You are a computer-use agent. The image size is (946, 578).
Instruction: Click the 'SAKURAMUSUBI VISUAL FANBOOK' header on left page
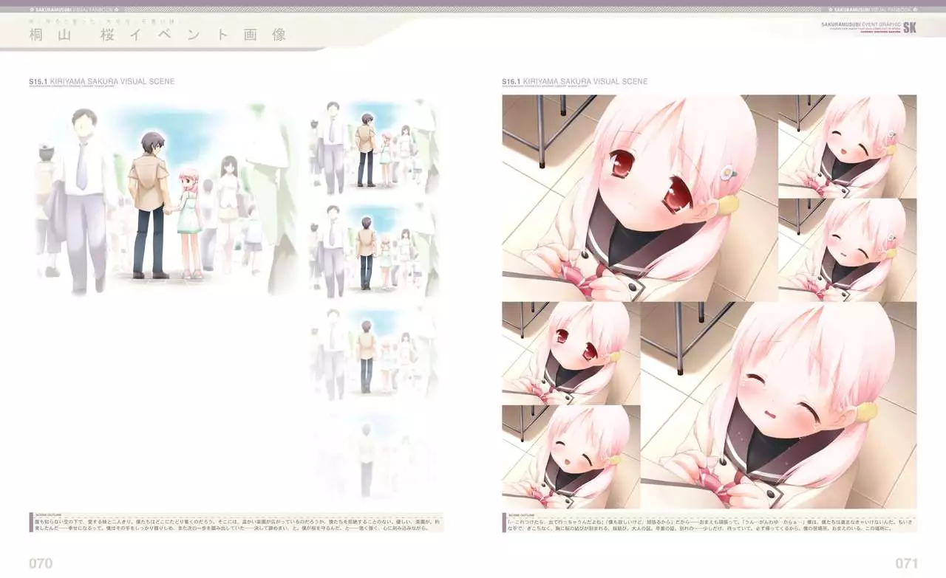74,10
